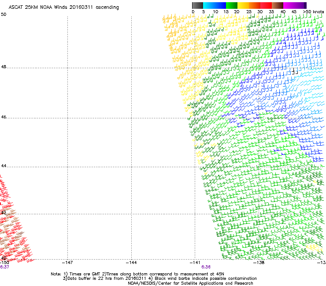Image resolution: width=326 pixels, height=286 pixels.
Task: Click the '10' legend scale label
Action: click(215, 12)
